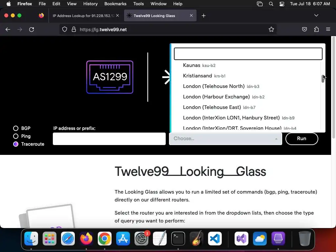Open the Pocket save icon
Image resolution: width=336 pixels, height=252 pixels.
pos(304,29)
